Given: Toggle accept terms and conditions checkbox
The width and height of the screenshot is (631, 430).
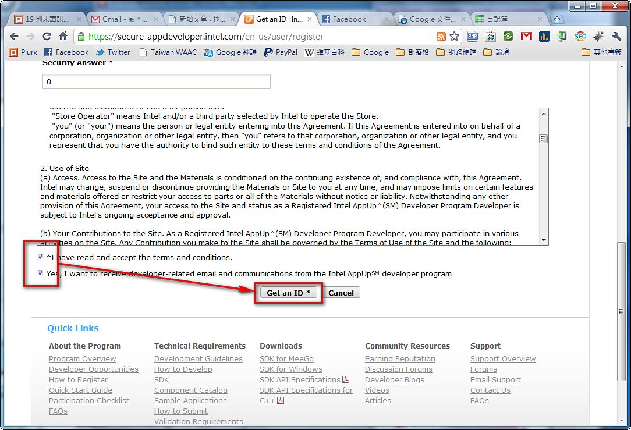Looking at the screenshot, I should pos(40,256).
